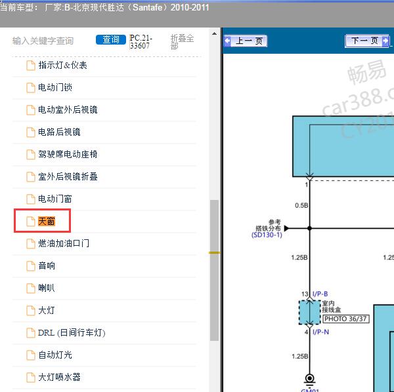Click the 查询 search button
394x392 pixels.
(111, 40)
